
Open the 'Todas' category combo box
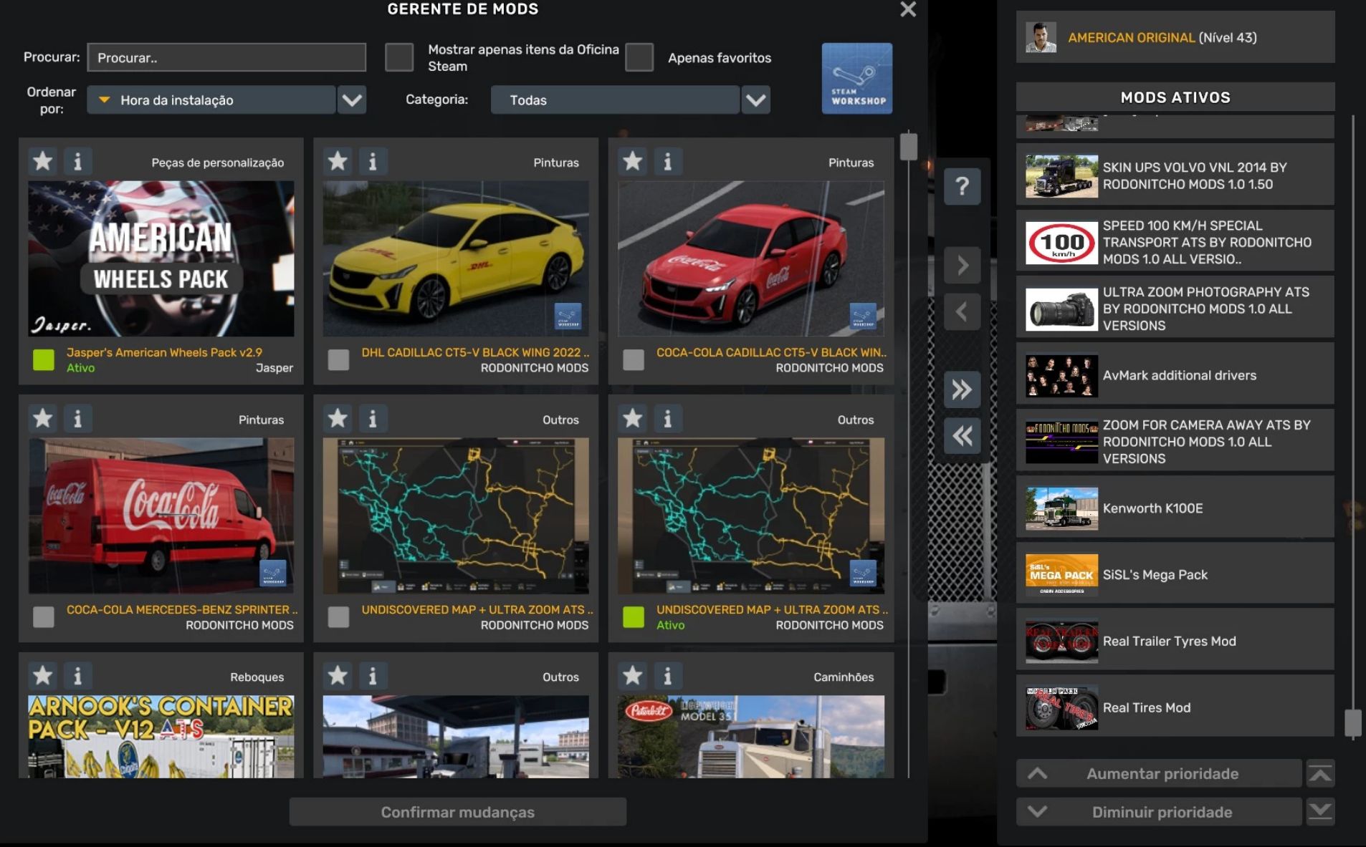pos(614,100)
